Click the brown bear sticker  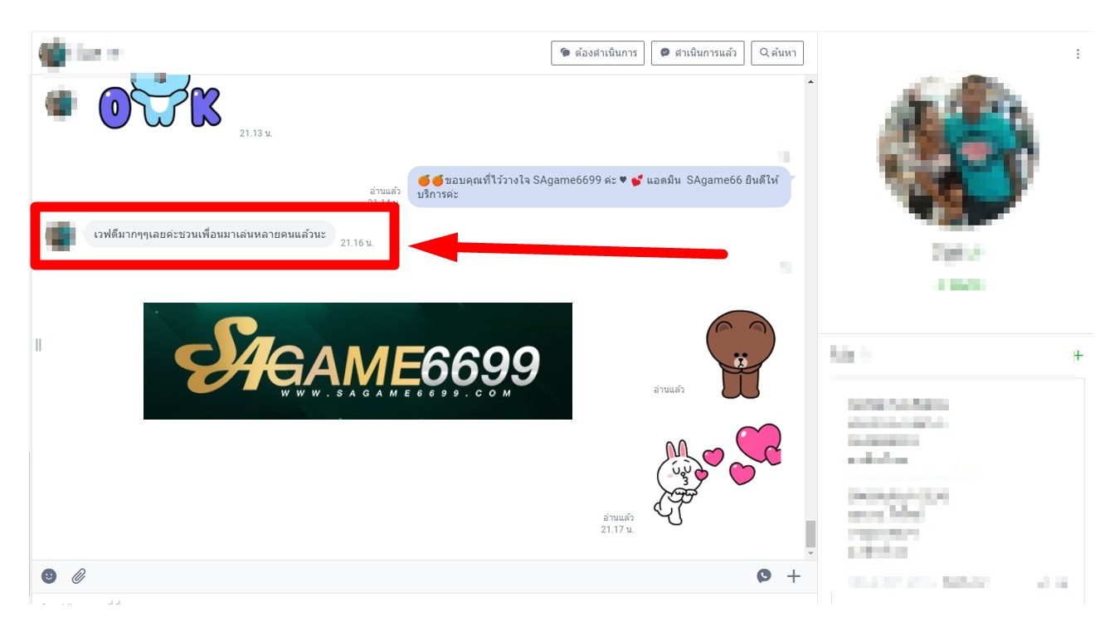click(x=740, y=353)
